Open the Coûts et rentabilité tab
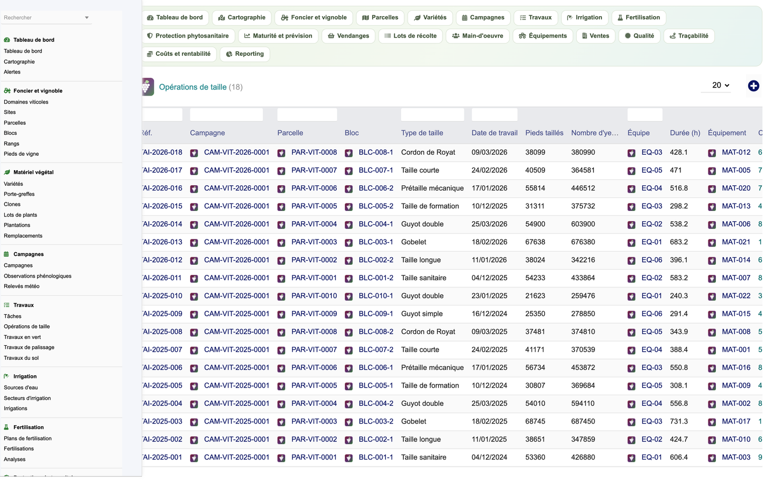Viewport: 776px width, 480px height. [x=179, y=54]
